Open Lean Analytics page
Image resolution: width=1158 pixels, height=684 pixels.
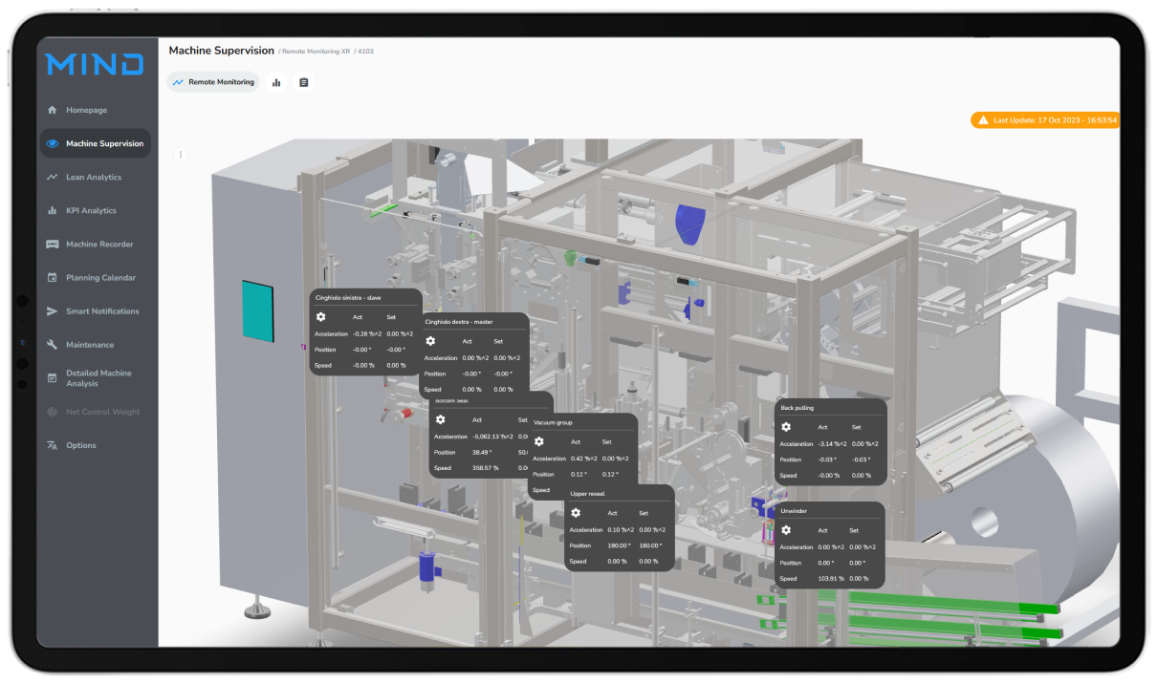[x=96, y=177]
